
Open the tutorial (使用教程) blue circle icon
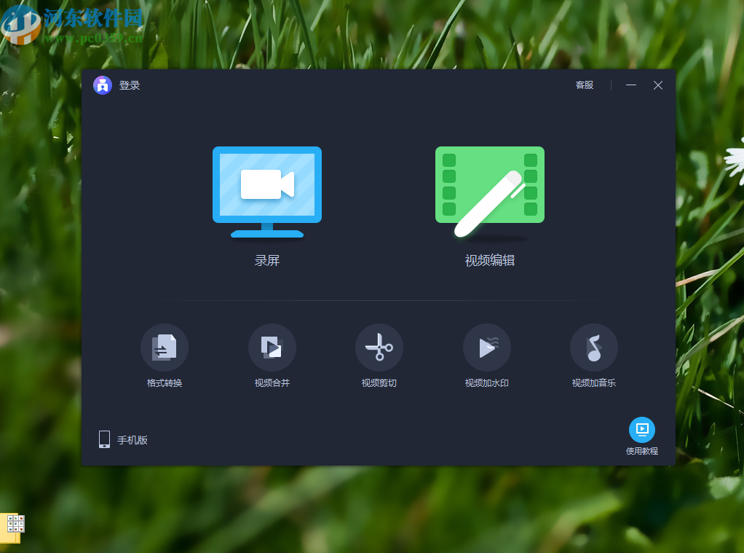(x=642, y=429)
